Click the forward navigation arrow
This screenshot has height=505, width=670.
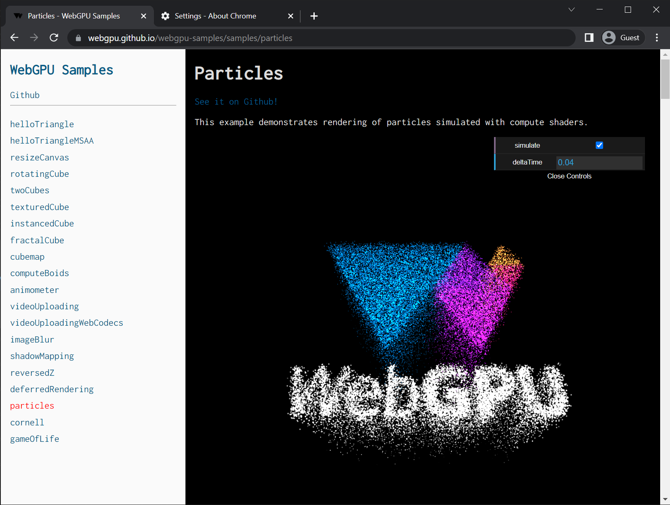(34, 38)
